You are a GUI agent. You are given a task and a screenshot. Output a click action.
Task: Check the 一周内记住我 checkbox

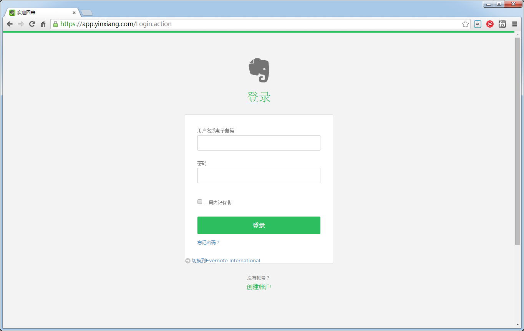pyautogui.click(x=200, y=202)
